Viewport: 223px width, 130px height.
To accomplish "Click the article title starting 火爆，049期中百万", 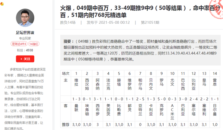I will (x=140, y=12).
